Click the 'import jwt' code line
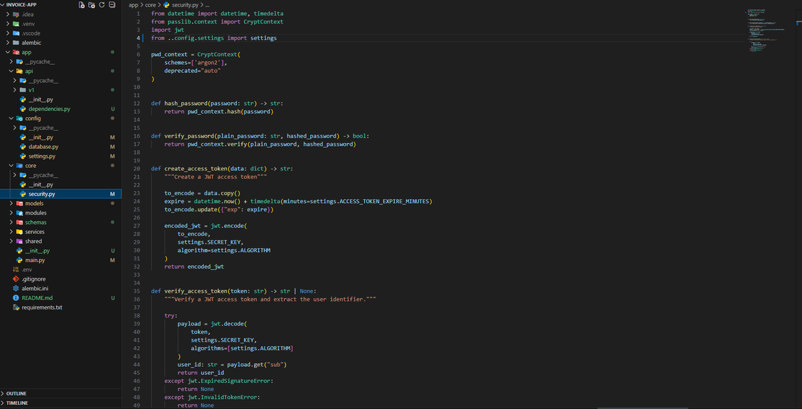 point(167,29)
